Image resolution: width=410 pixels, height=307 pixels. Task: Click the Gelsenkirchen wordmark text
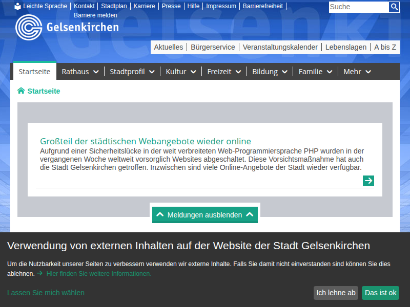(83, 27)
